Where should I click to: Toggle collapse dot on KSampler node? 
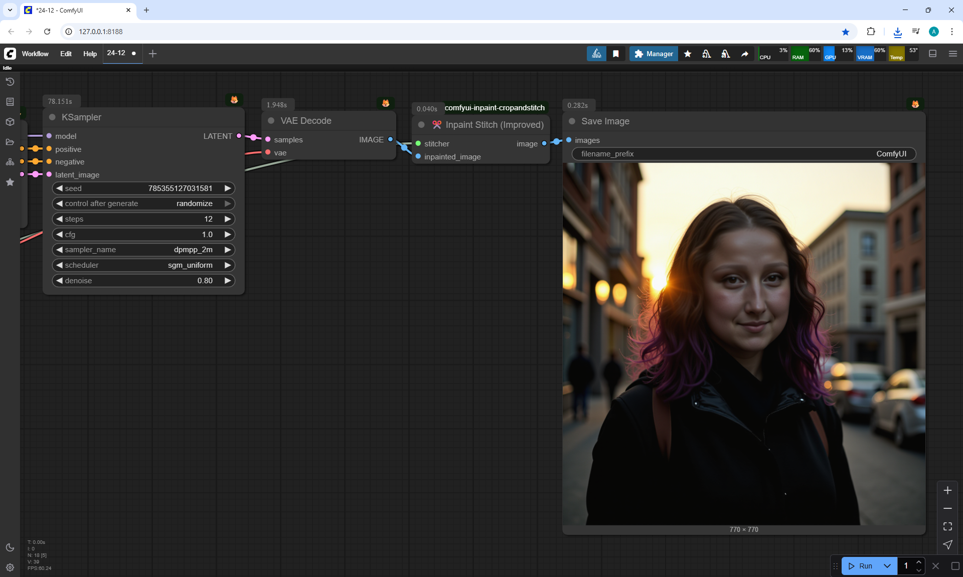point(52,117)
